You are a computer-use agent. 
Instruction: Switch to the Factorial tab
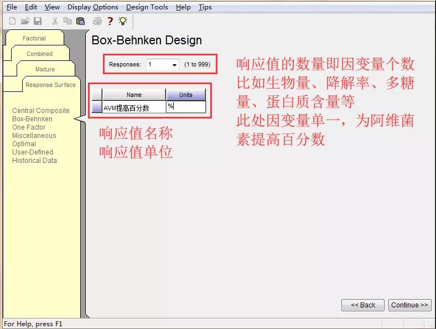(x=34, y=38)
